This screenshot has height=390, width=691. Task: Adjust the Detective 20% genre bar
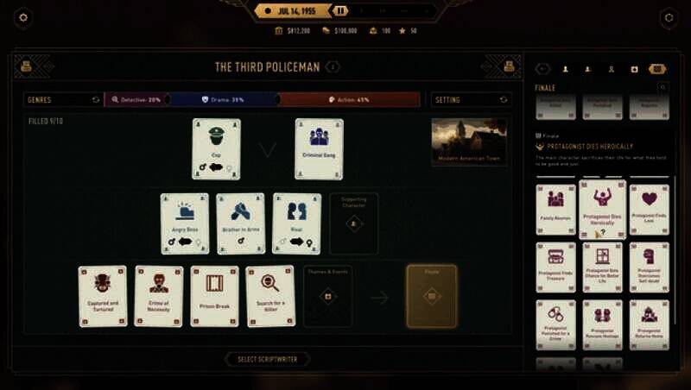coord(136,100)
